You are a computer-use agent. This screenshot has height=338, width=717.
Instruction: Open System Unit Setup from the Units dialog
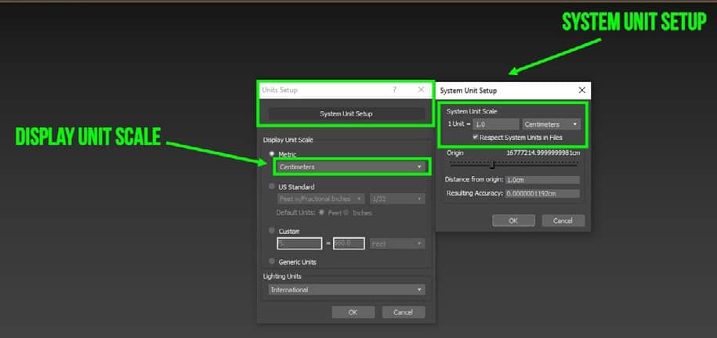pos(346,113)
